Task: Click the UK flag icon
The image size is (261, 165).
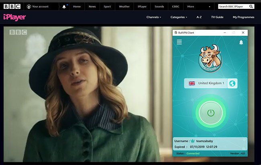Action: point(192,83)
